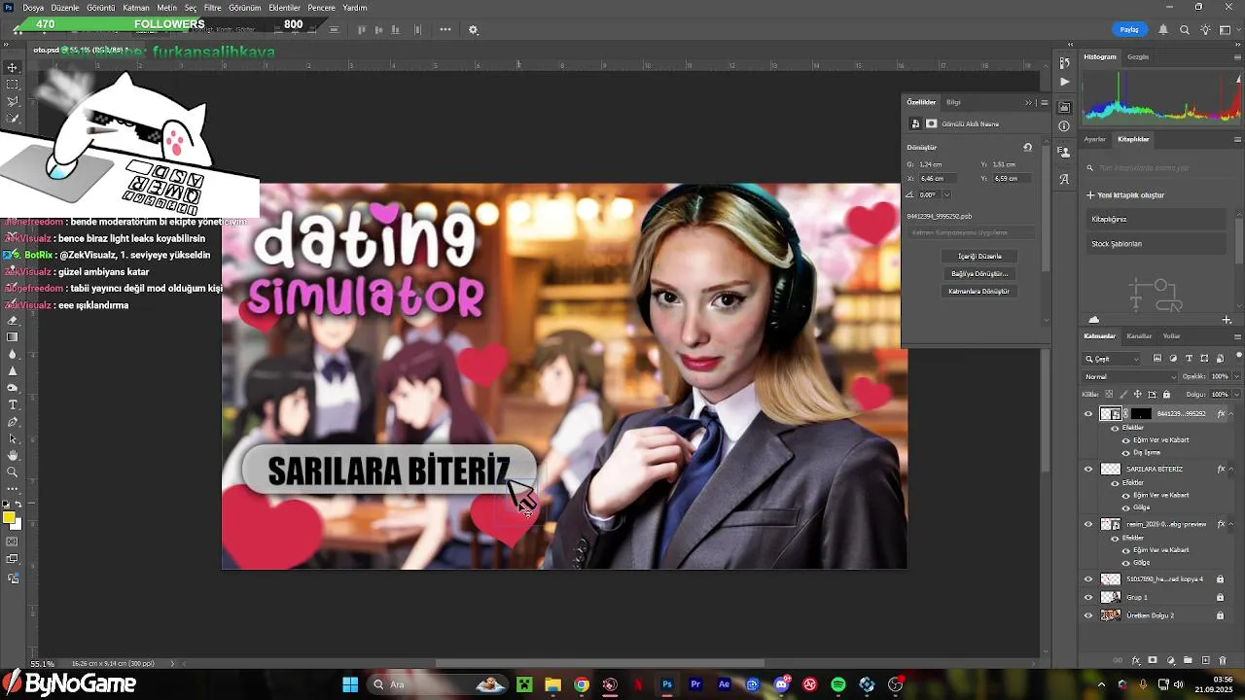Select the Eraser tool

click(13, 320)
